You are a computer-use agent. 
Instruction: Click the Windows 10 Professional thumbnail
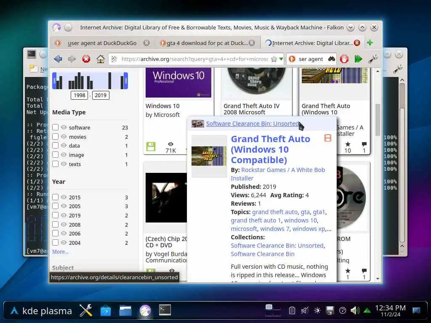point(178,82)
